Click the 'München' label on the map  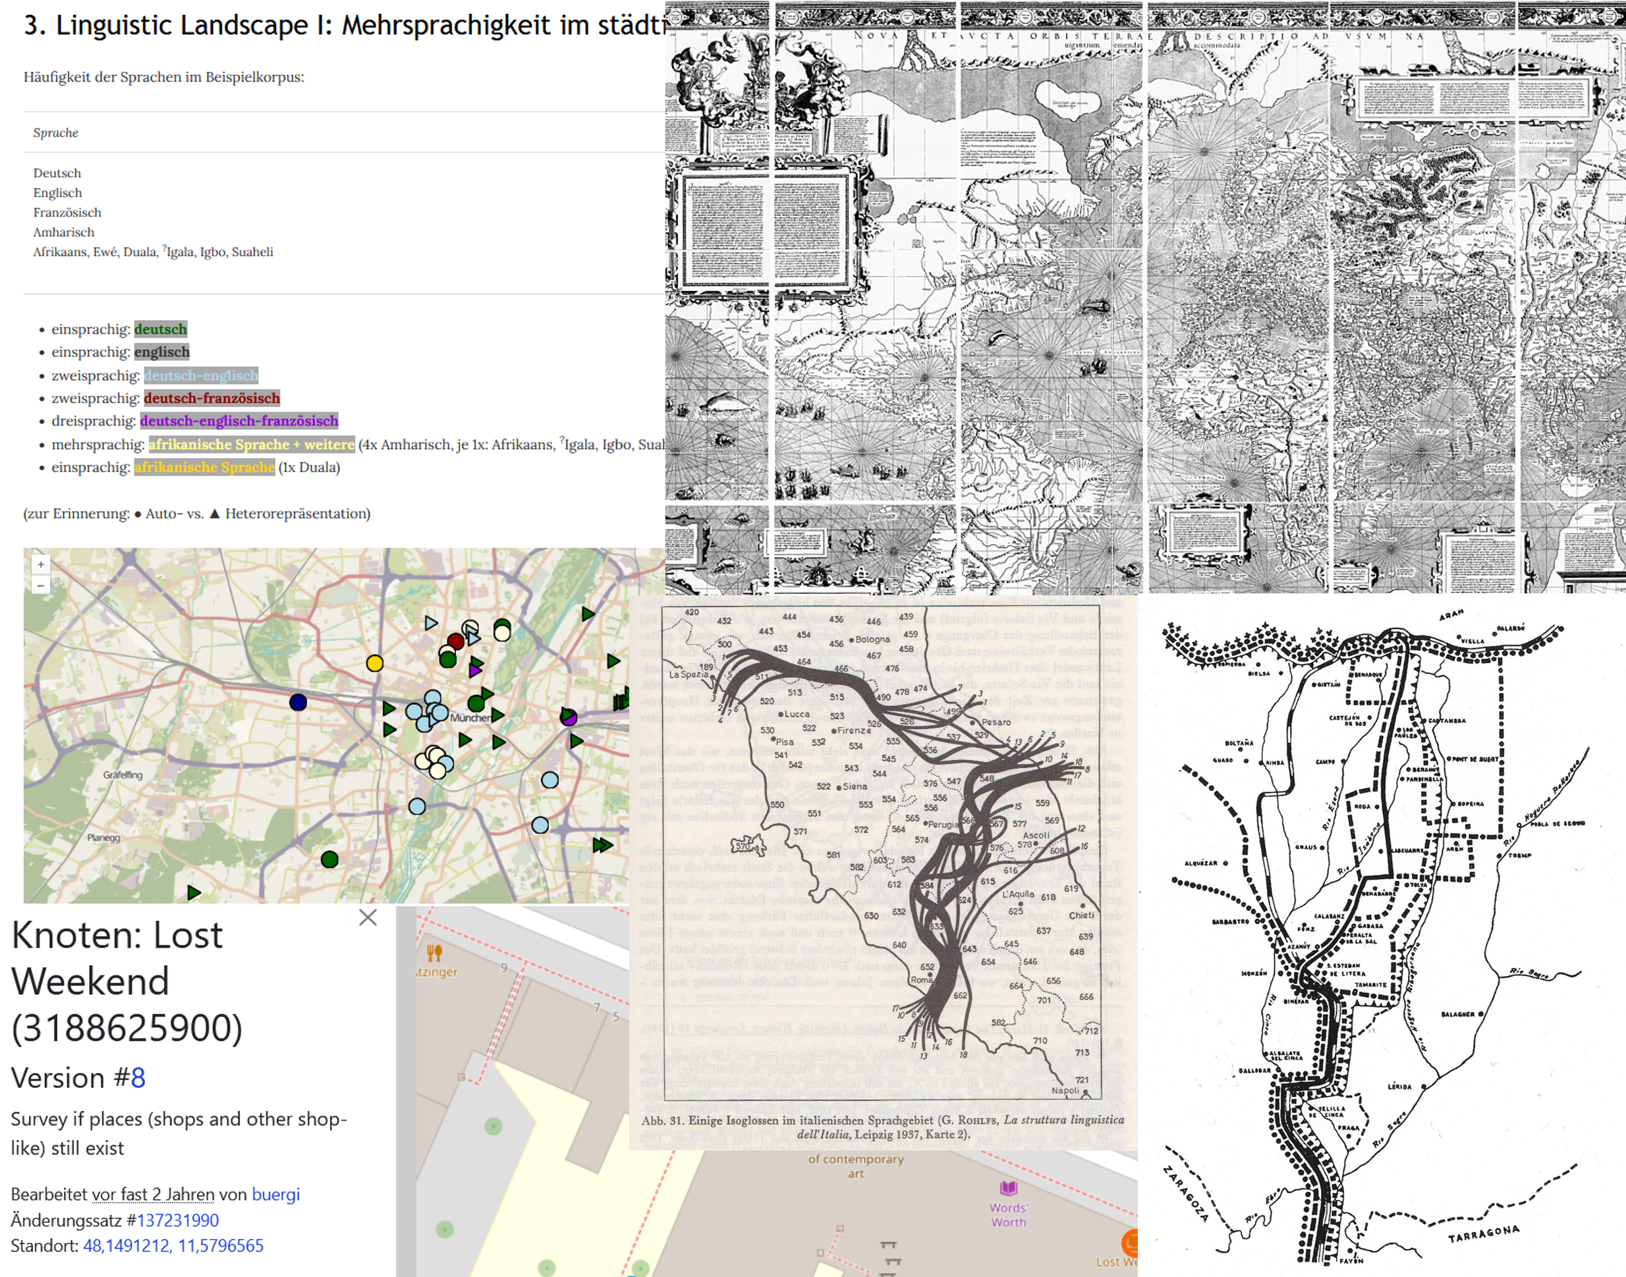click(470, 718)
